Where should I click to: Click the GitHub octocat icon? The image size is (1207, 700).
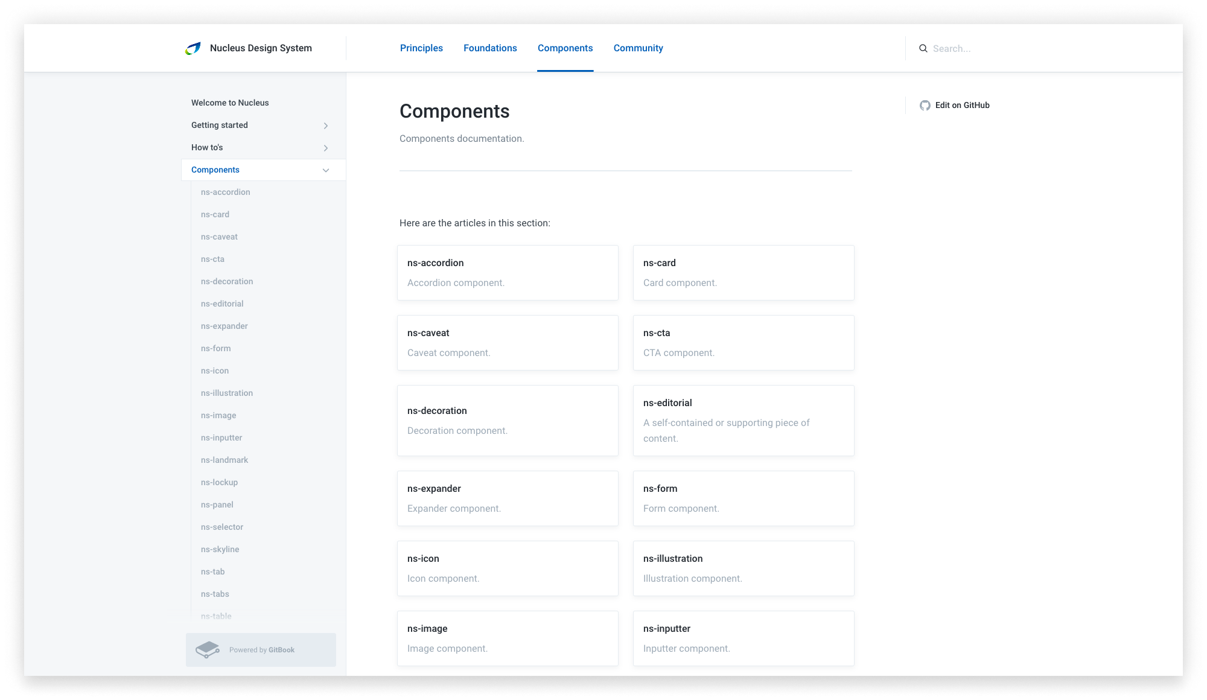tap(925, 106)
